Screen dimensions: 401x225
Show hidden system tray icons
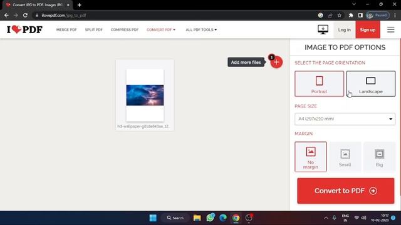click(326, 218)
